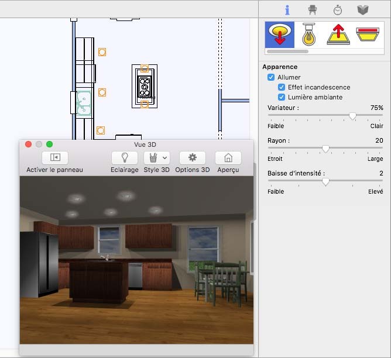Screen dimensions: 391x358
Task: Open the book library tab
Action: [x=363, y=10]
